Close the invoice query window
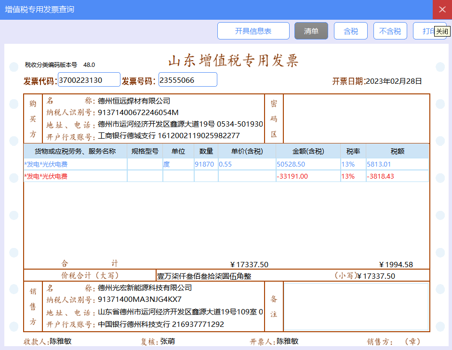This screenshot has width=452, height=350. 442,10
